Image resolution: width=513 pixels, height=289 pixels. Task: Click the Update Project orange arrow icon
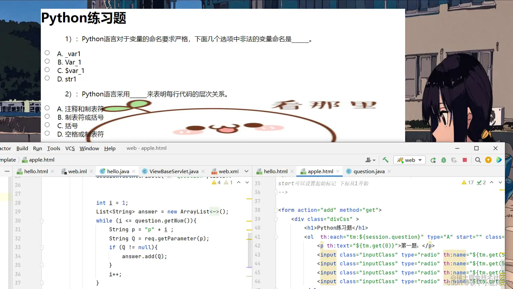point(488,160)
